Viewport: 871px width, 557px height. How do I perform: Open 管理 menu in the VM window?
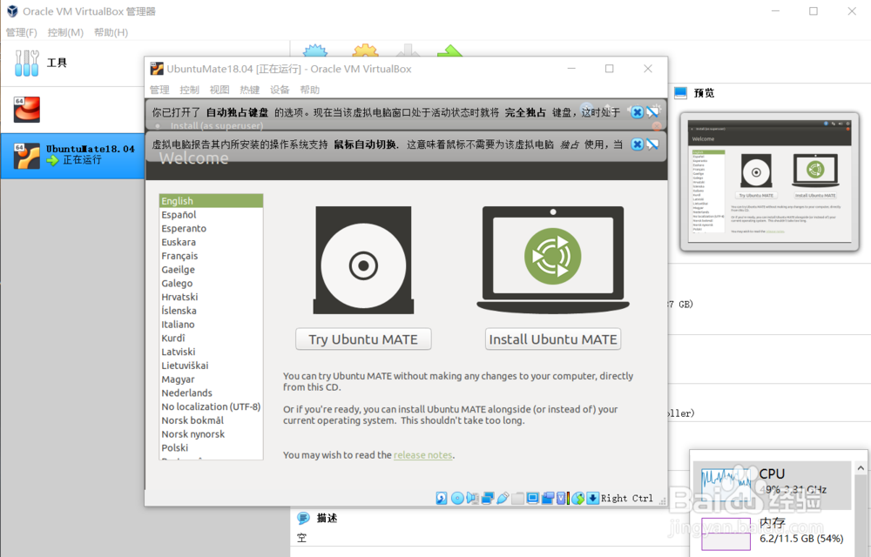point(159,90)
